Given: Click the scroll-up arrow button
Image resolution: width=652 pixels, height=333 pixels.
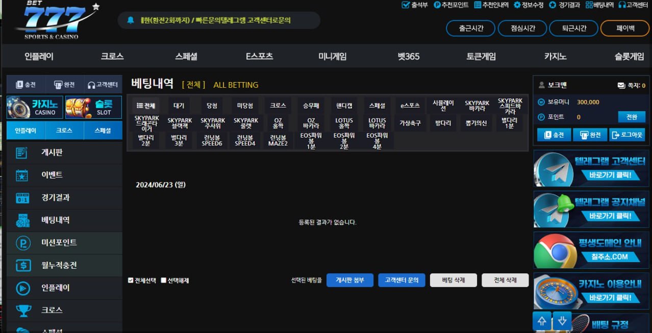Looking at the screenshot, I should point(542,321).
